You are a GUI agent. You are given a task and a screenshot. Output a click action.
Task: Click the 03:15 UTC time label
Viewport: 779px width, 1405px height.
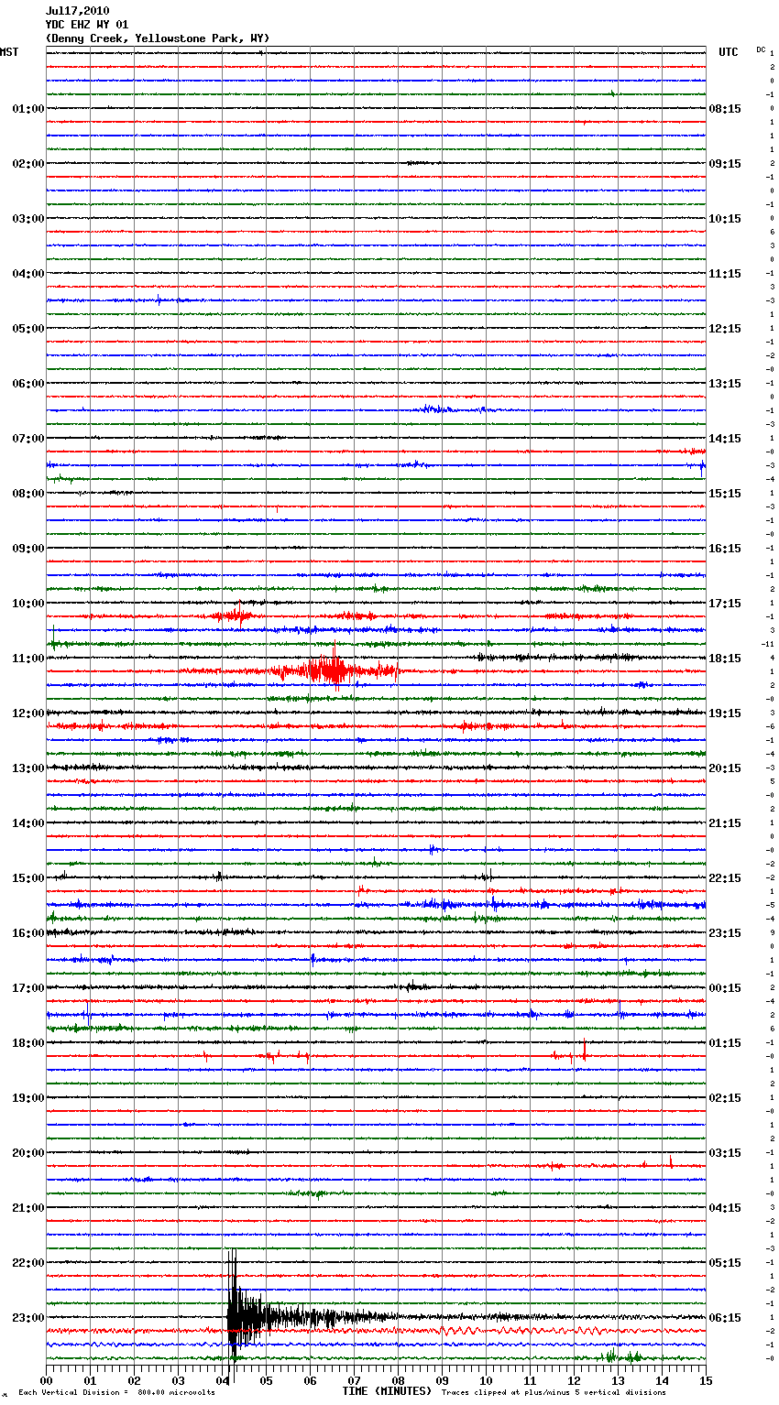pyautogui.click(x=725, y=1153)
